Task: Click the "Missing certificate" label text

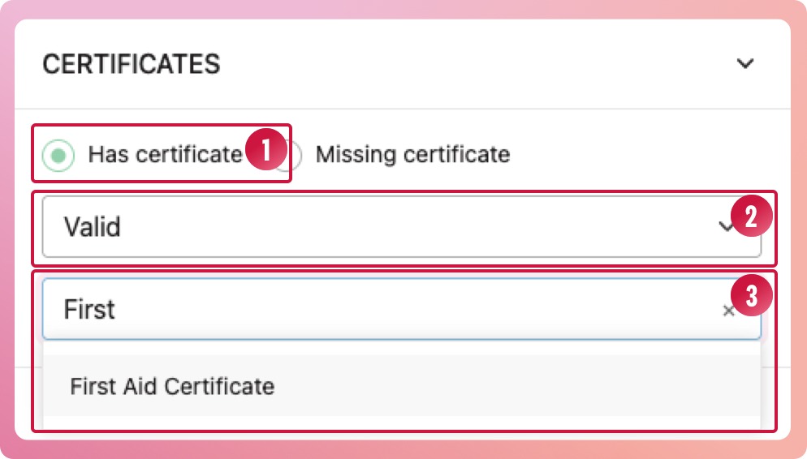Action: [412, 154]
